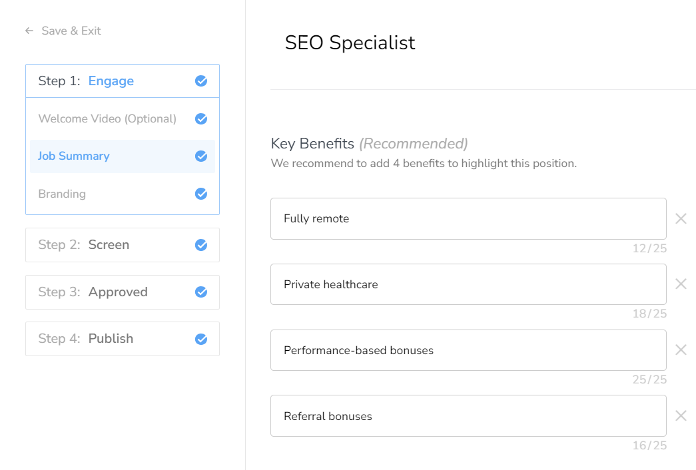Click the Save & Exit link
The image size is (696, 470).
71,31
